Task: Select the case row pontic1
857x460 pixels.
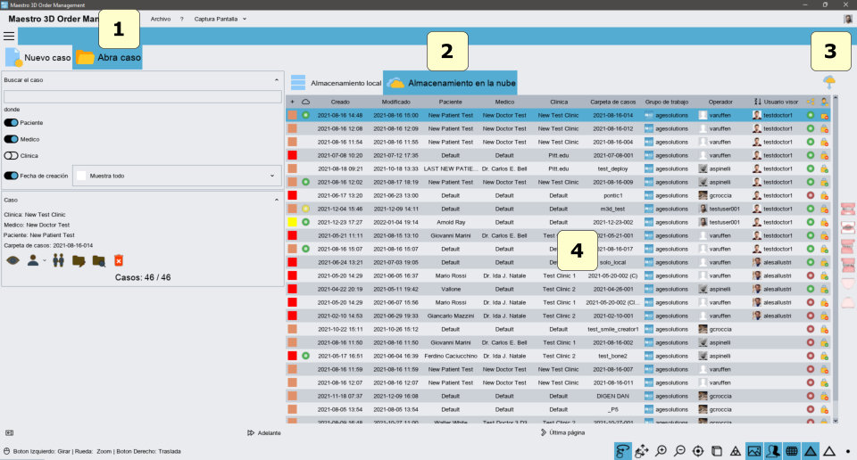Action: click(x=559, y=195)
